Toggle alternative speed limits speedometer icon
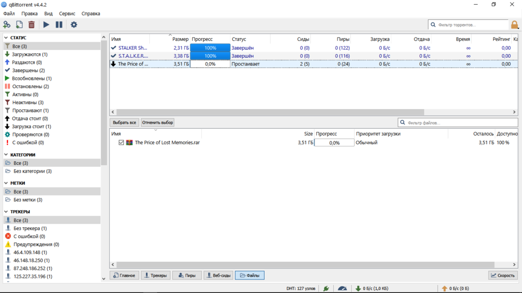Image resolution: width=522 pixels, height=293 pixels. point(342,288)
